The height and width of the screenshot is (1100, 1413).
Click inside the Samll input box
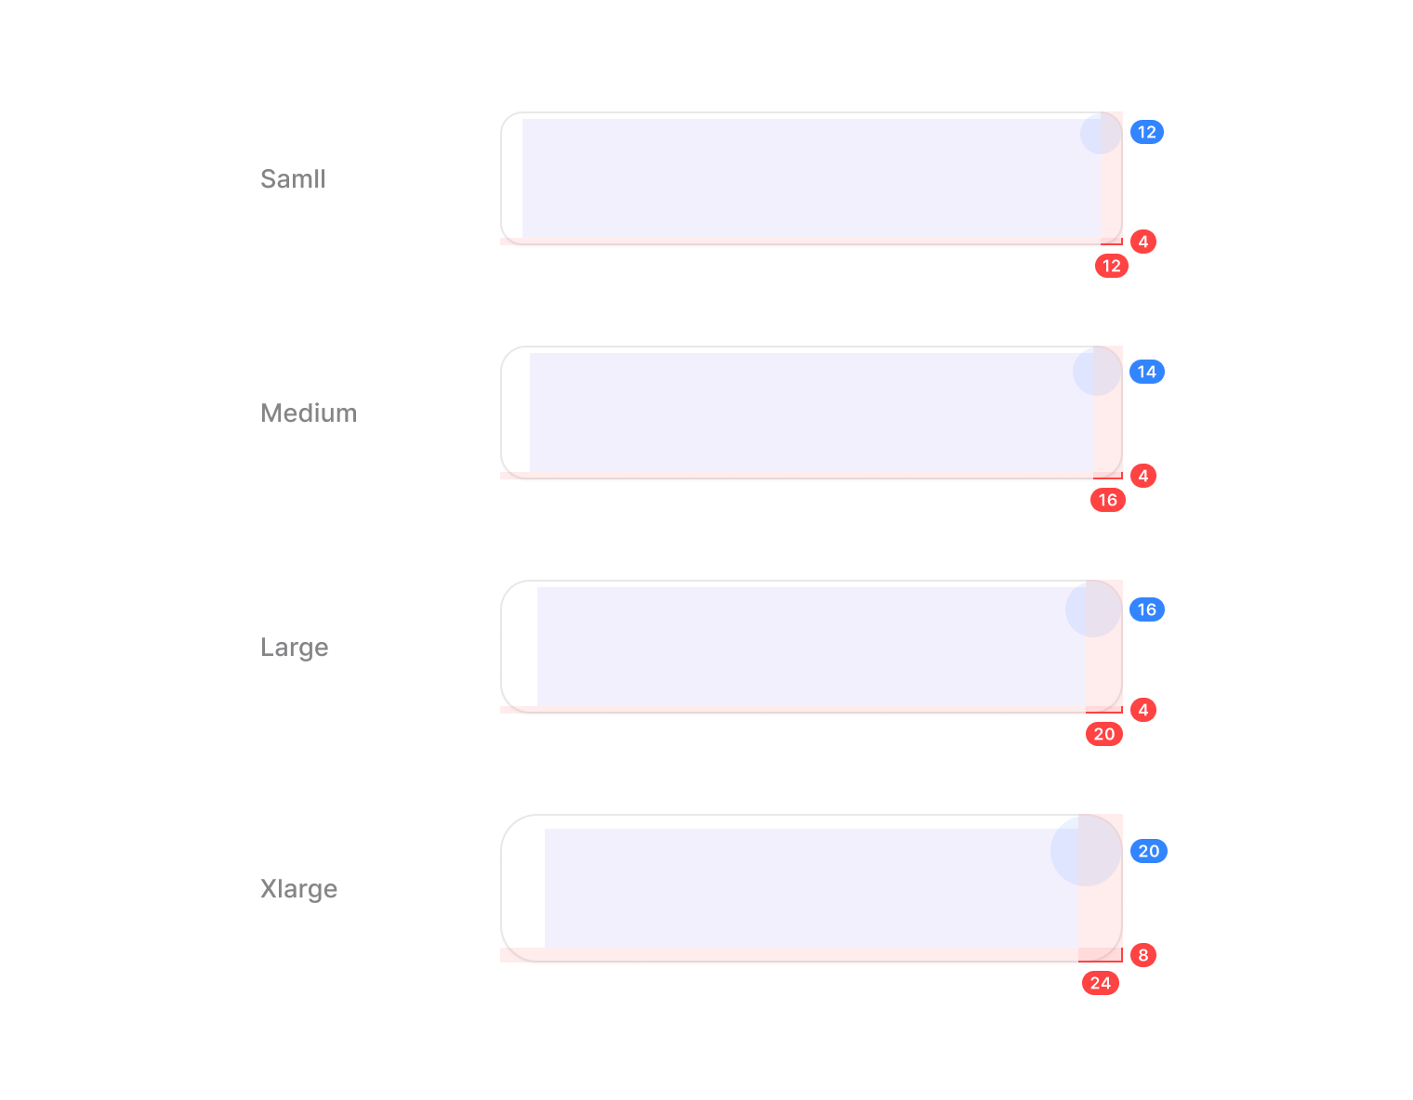[799, 178]
